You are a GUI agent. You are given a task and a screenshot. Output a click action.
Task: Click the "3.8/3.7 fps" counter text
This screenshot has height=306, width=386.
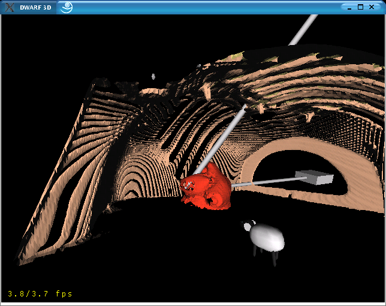(x=40, y=293)
